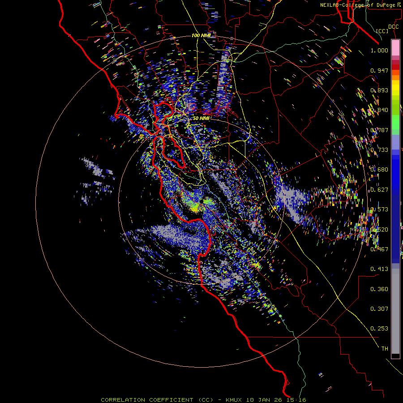Click the 0.947 legend value

pyautogui.click(x=379, y=70)
